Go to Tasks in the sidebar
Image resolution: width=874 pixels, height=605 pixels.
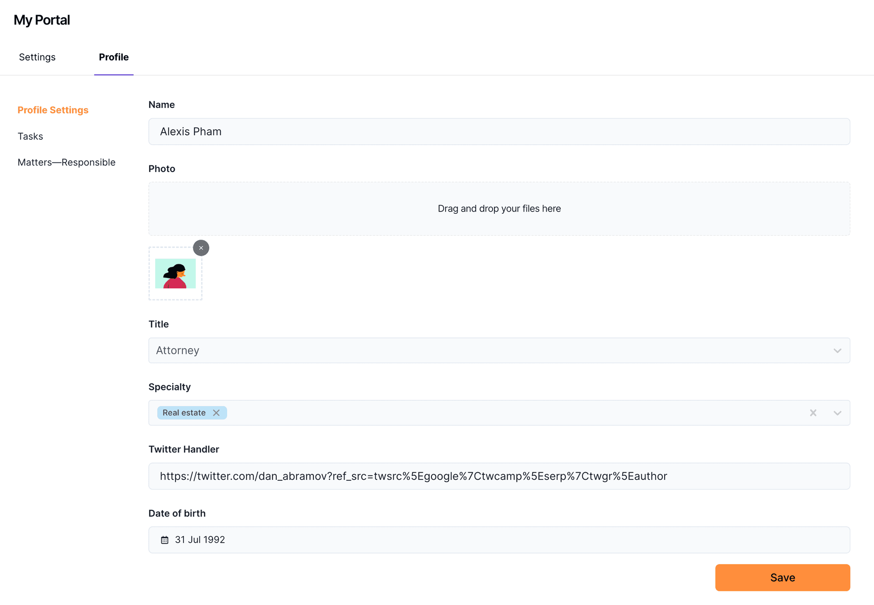tap(30, 136)
